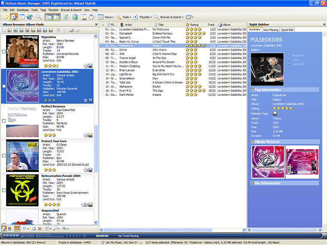The height and width of the screenshot is (245, 327).
Task: Open the File menu
Action: [x=5, y=10]
